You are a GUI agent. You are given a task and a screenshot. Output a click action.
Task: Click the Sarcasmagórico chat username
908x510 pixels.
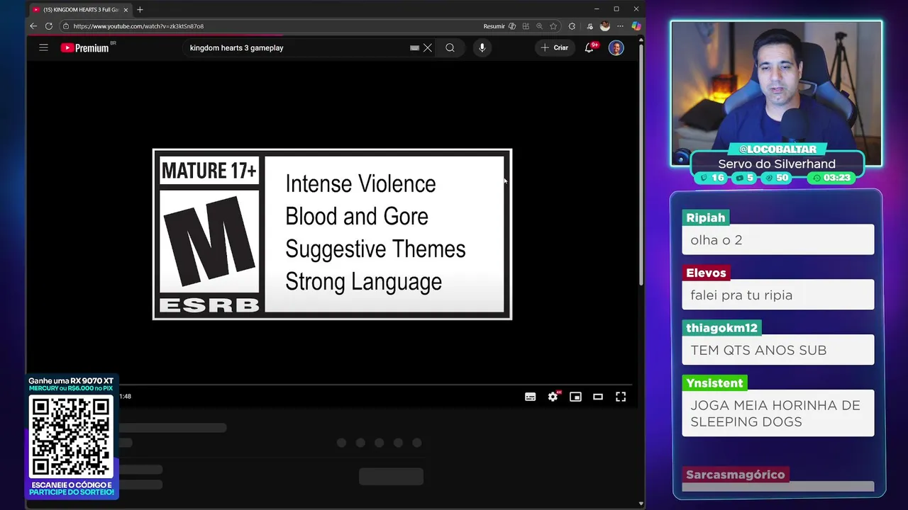pos(735,475)
